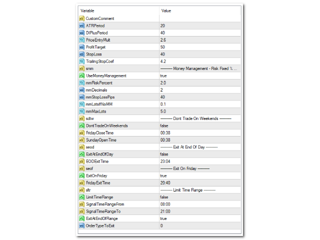Select the SignalTimeRangeTo value 21:00
320x240 pixels.
point(165,211)
